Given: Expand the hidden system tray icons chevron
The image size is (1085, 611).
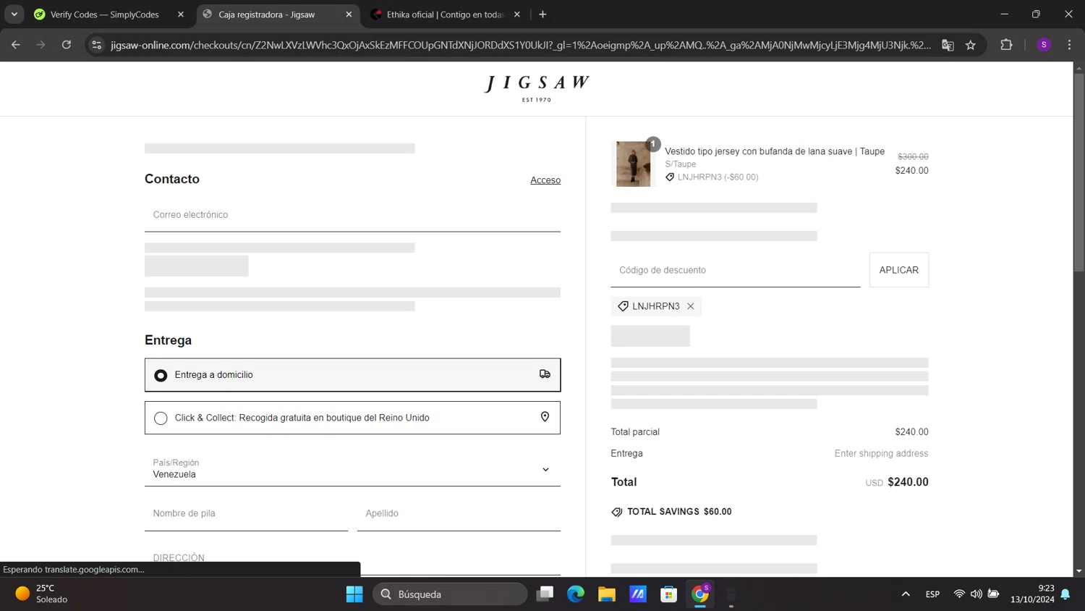Looking at the screenshot, I should coord(906,594).
